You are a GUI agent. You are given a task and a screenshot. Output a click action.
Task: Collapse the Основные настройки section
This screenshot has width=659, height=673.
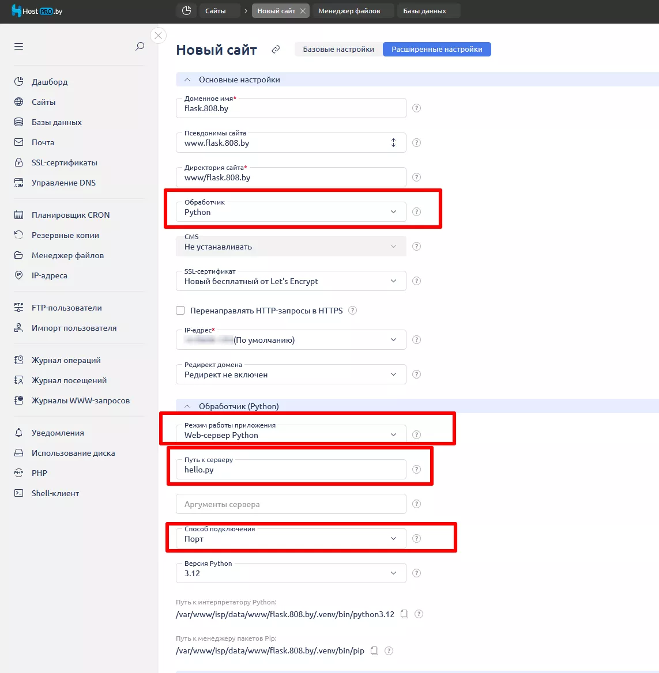pyautogui.click(x=187, y=80)
